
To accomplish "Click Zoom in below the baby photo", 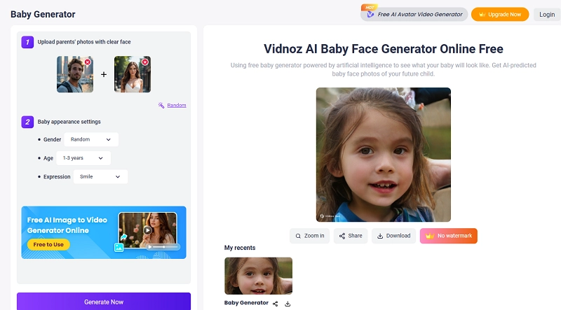I will point(309,236).
